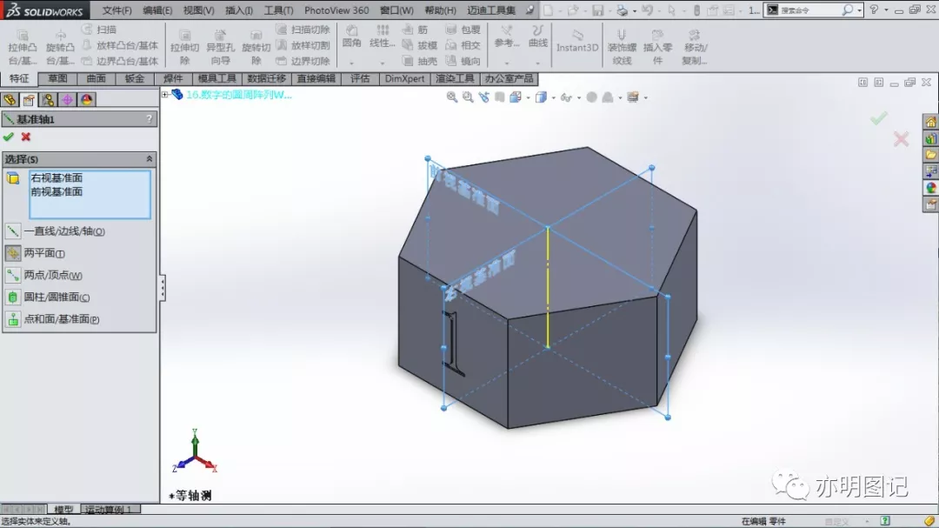The width and height of the screenshot is (939, 528).
Task: Open the 参考 reference geometry dropdown arrow
Action: (x=507, y=63)
